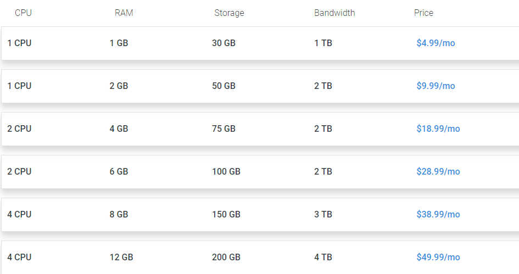Click the Price column header

click(x=423, y=13)
